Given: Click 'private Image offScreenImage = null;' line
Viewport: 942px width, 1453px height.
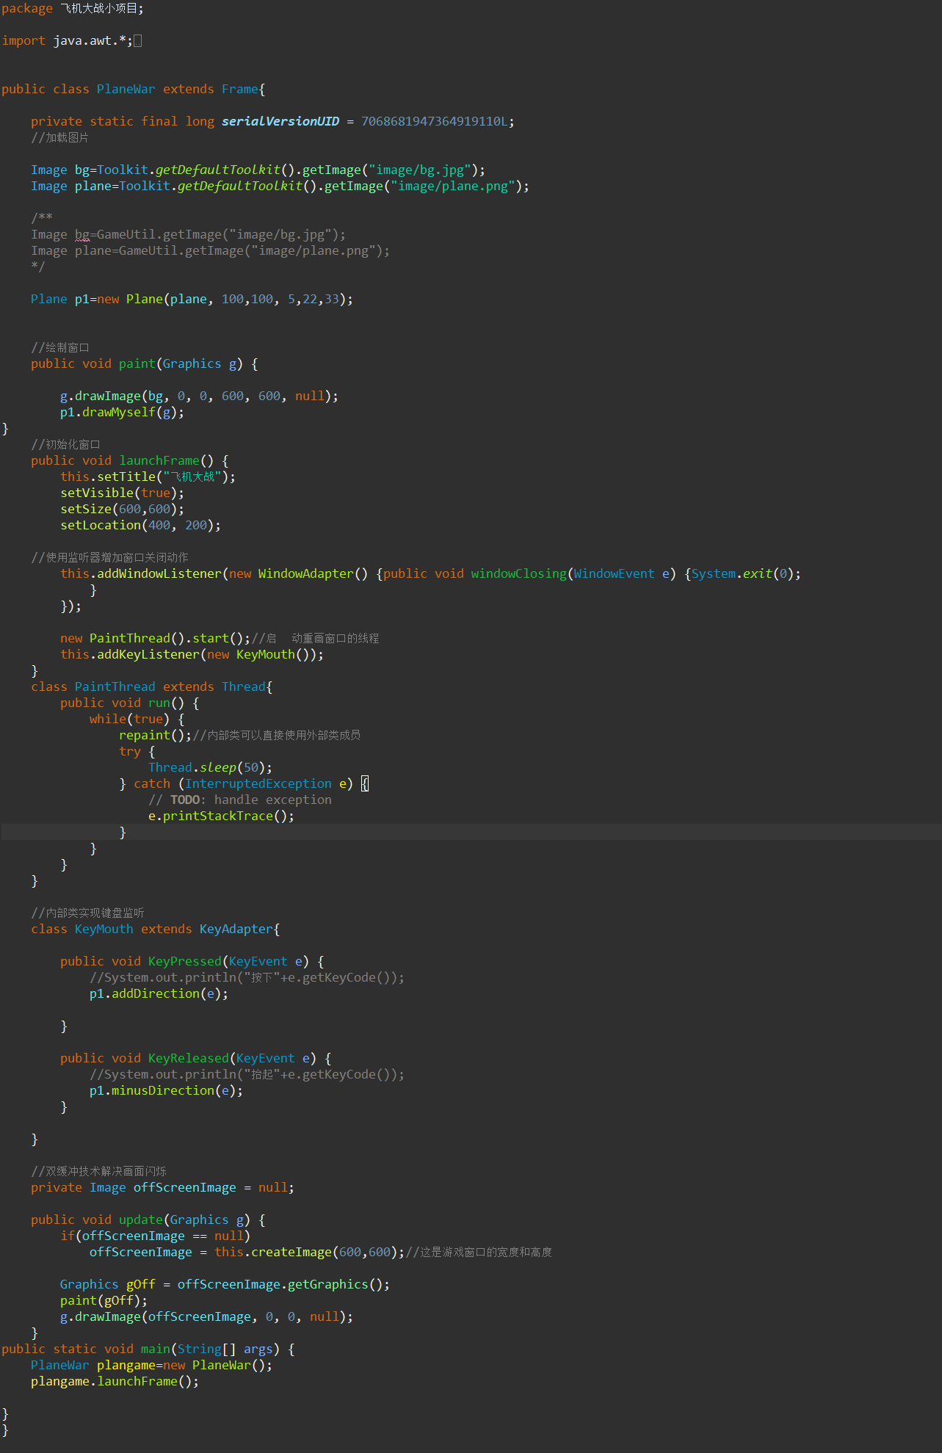Looking at the screenshot, I should click(162, 1188).
